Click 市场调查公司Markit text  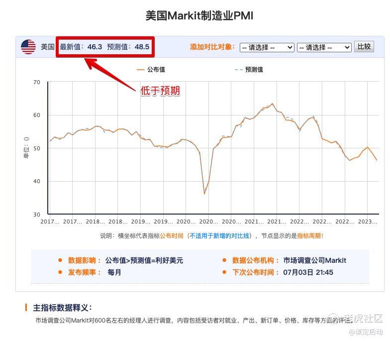(314, 260)
